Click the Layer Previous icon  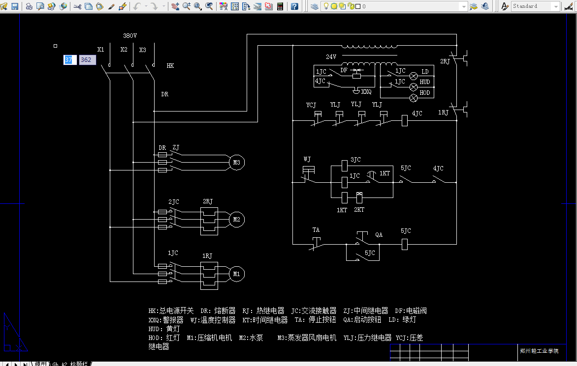pos(485,6)
